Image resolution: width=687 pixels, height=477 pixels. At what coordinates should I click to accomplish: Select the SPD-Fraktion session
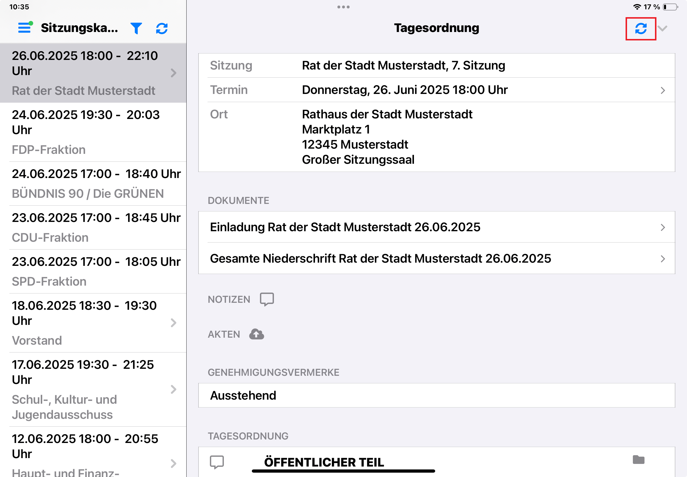pos(93,271)
